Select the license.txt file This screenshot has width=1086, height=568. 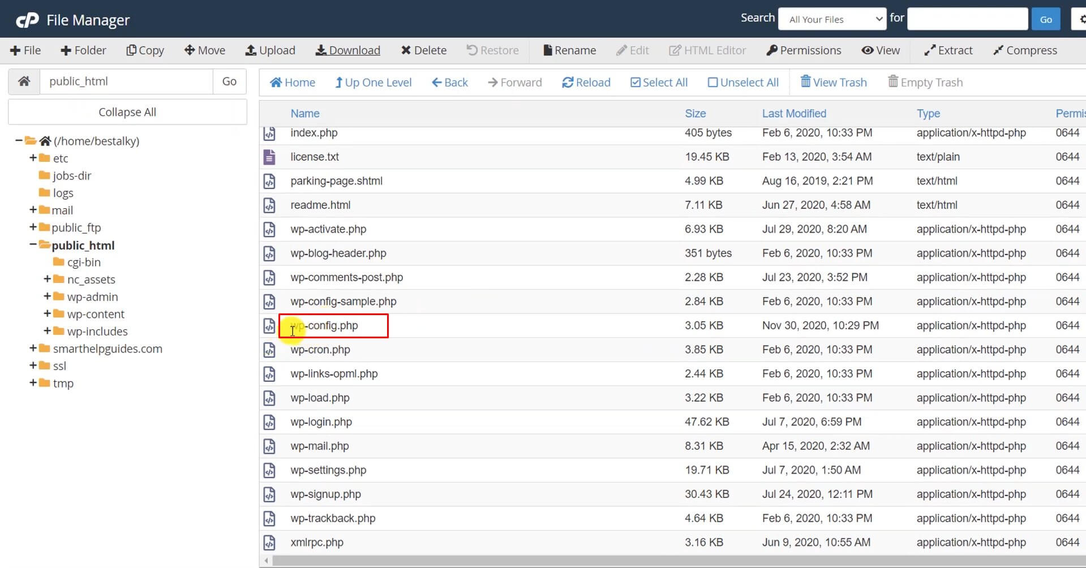tap(315, 157)
